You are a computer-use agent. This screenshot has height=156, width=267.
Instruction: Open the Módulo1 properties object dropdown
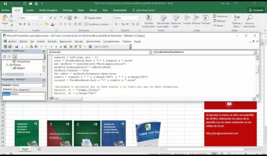coord(44,85)
